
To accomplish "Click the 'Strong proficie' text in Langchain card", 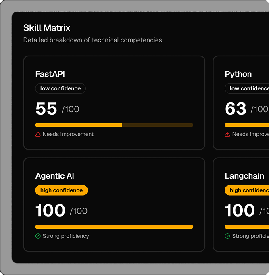I will (250, 236).
